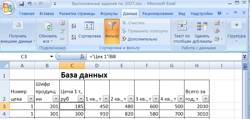Open Дополнительно advanced filter
This screenshot has height=119, width=250.
tap(140, 39)
